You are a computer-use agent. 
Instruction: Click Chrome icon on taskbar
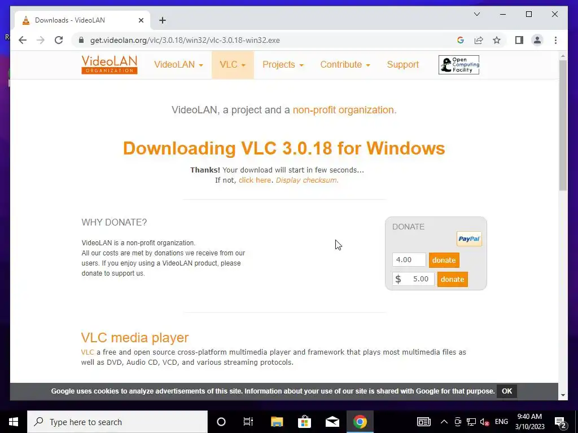[360, 422]
